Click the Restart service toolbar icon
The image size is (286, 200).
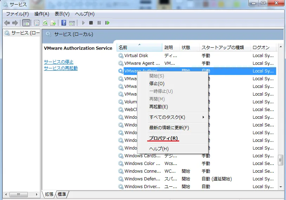pyautogui.click(x=107, y=23)
